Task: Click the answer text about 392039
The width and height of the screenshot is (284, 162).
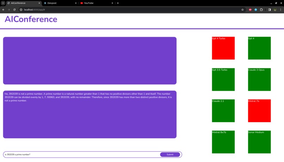Action: pyautogui.click(x=88, y=97)
